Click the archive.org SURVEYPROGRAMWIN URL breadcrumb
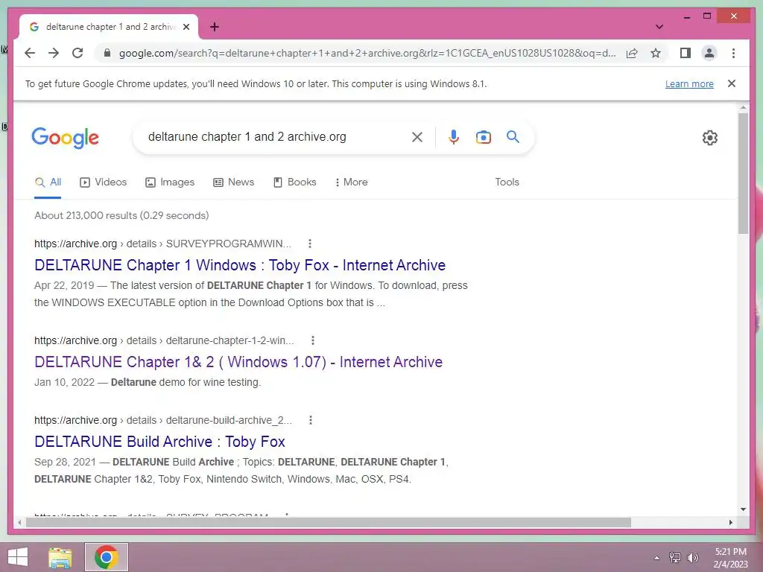 coord(162,244)
